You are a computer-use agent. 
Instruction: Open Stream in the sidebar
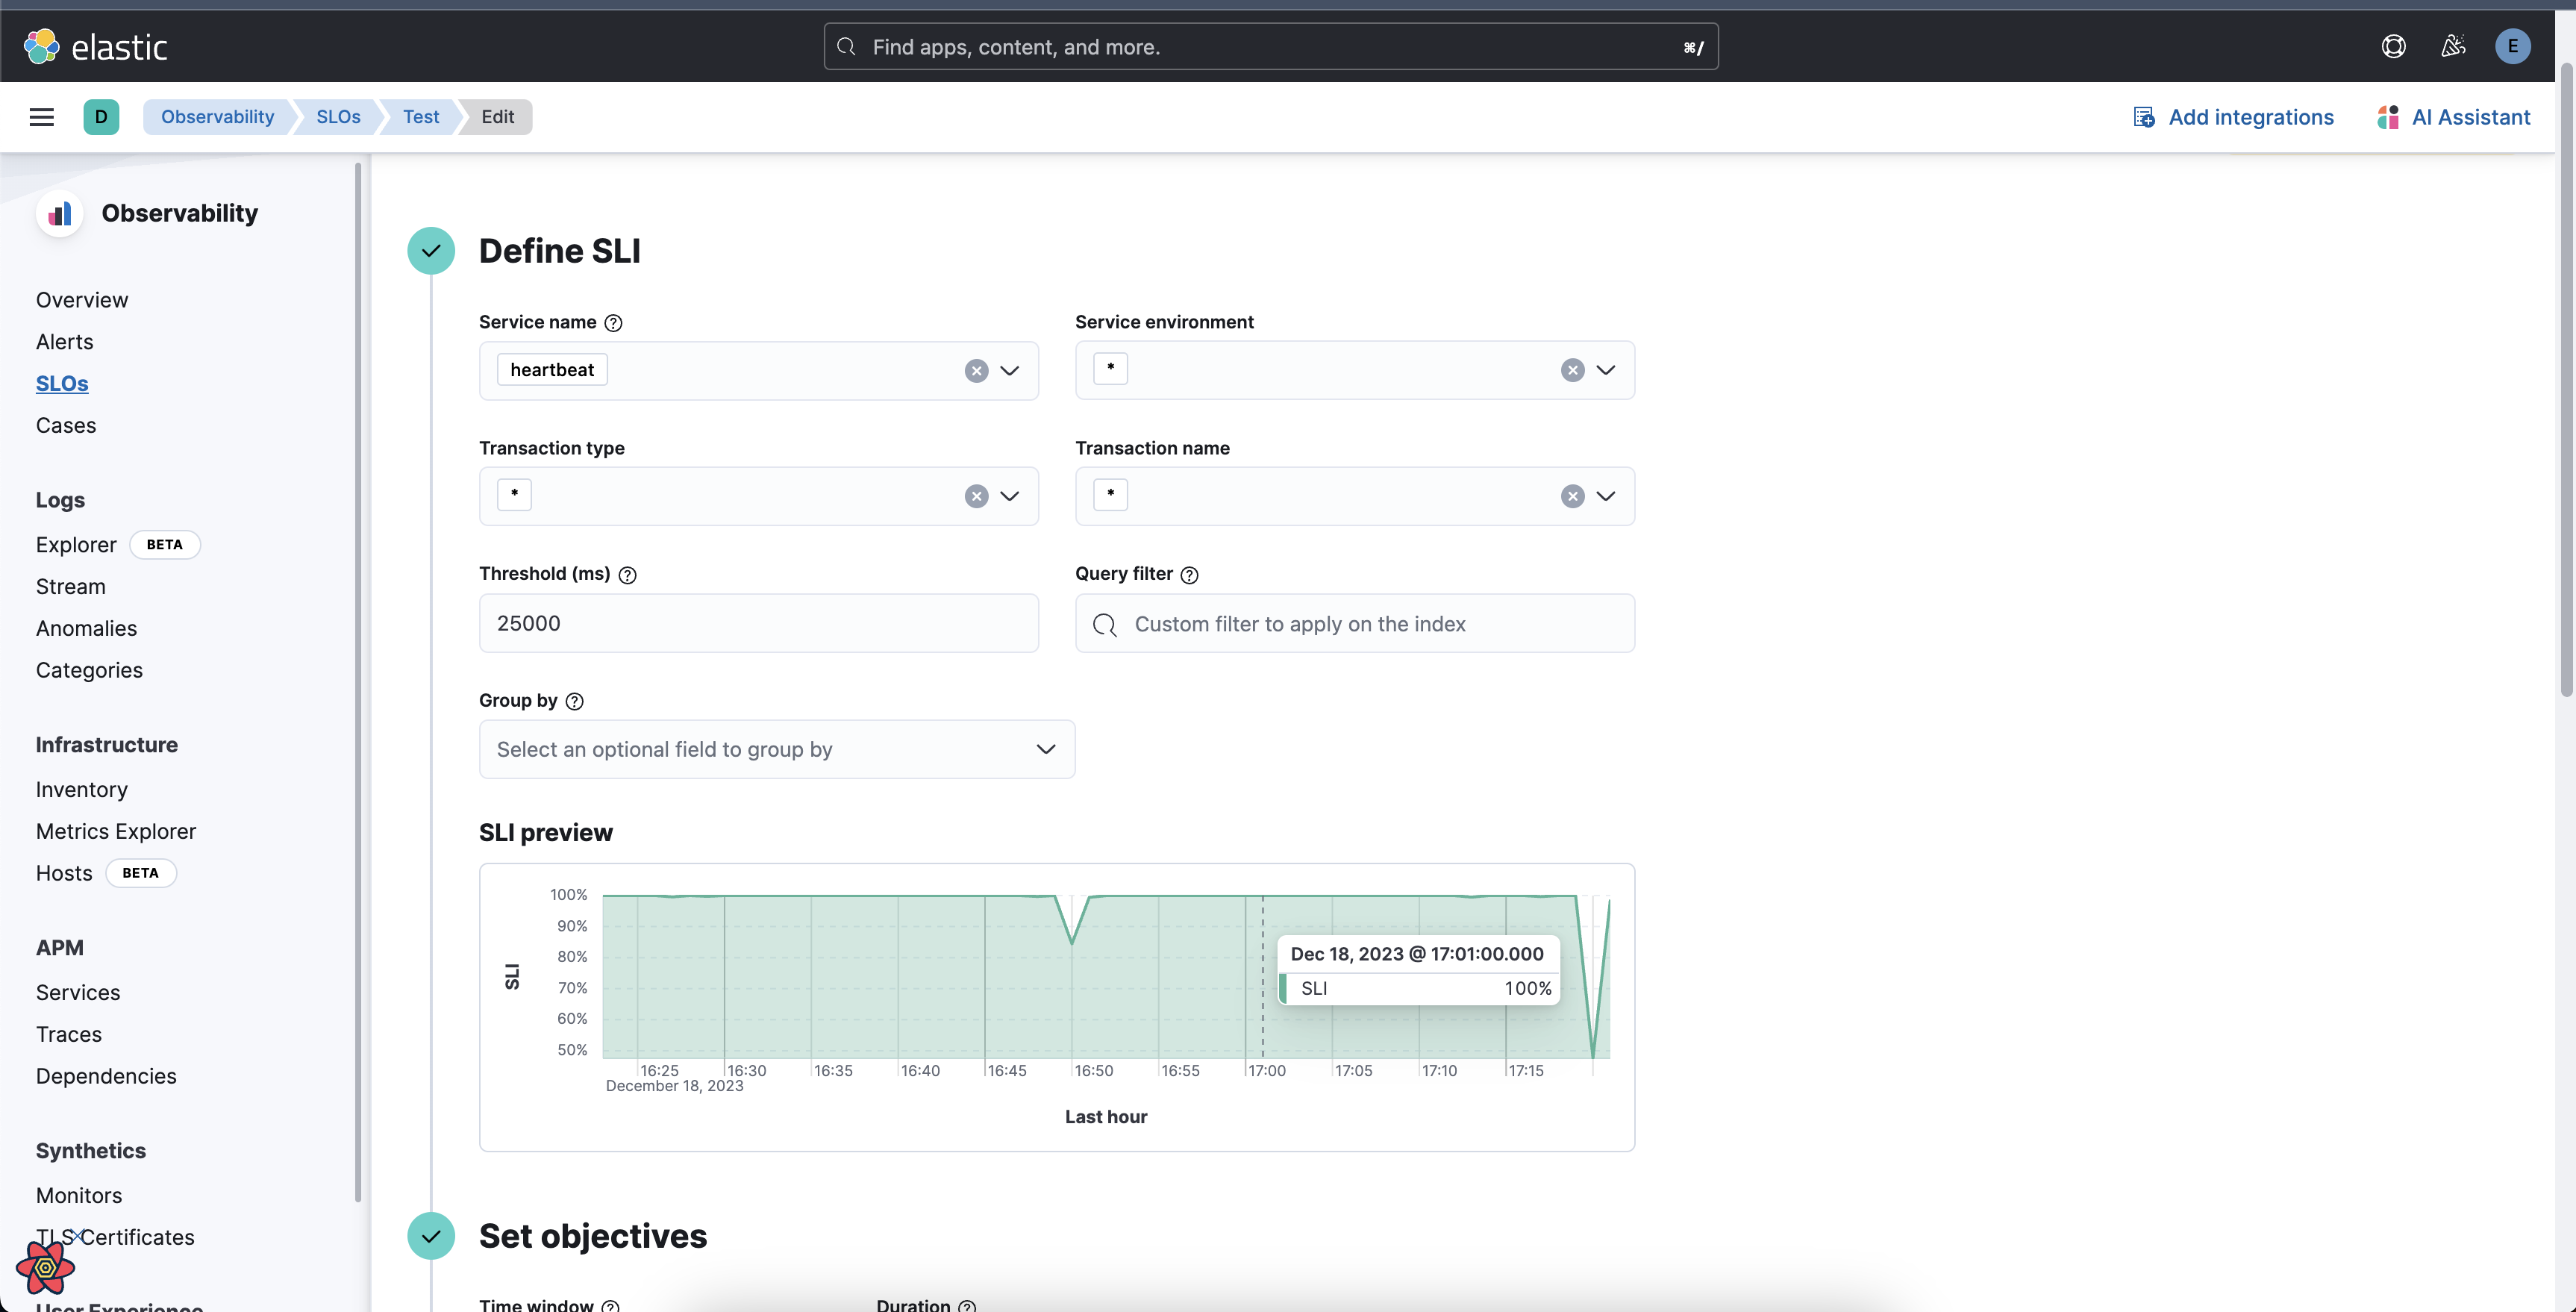[70, 587]
